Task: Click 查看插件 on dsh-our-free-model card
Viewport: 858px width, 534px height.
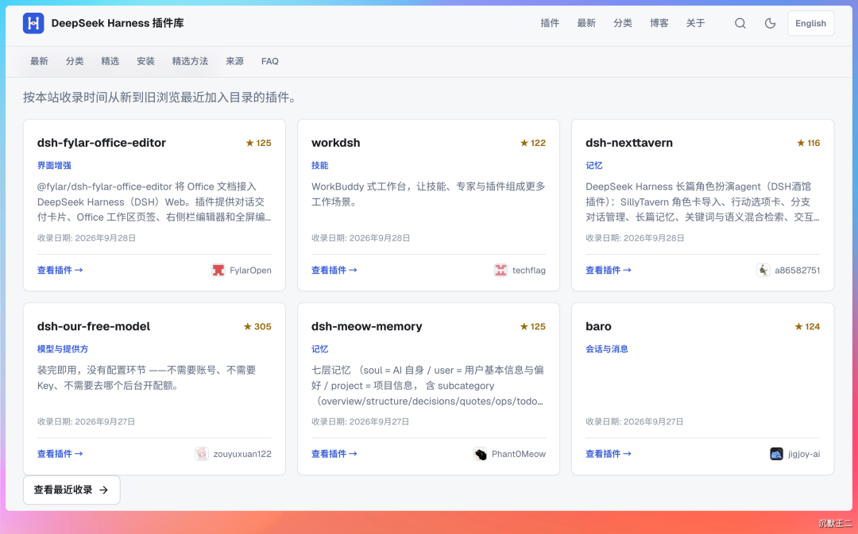Action: pyautogui.click(x=60, y=454)
